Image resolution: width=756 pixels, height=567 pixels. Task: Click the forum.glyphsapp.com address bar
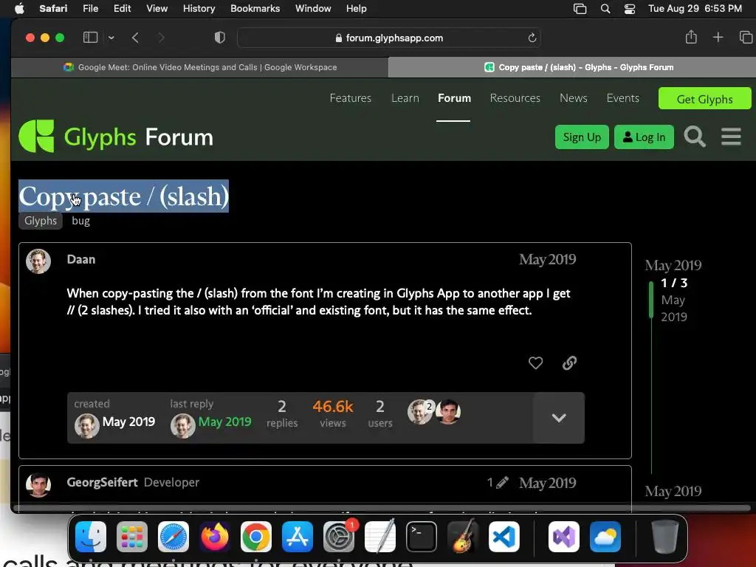(x=388, y=38)
